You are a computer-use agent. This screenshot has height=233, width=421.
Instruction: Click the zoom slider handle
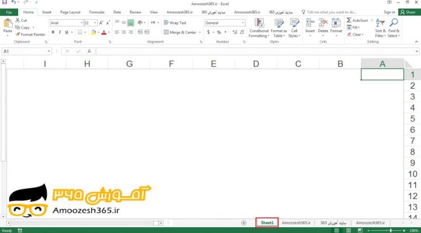tap(391, 231)
